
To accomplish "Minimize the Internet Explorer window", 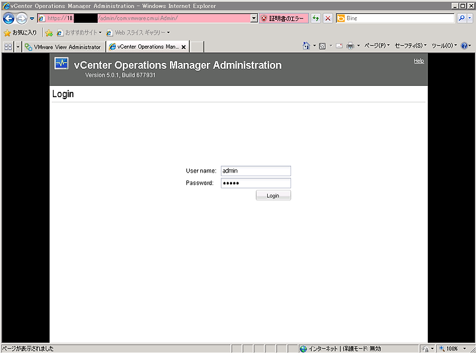I will point(455,6).
